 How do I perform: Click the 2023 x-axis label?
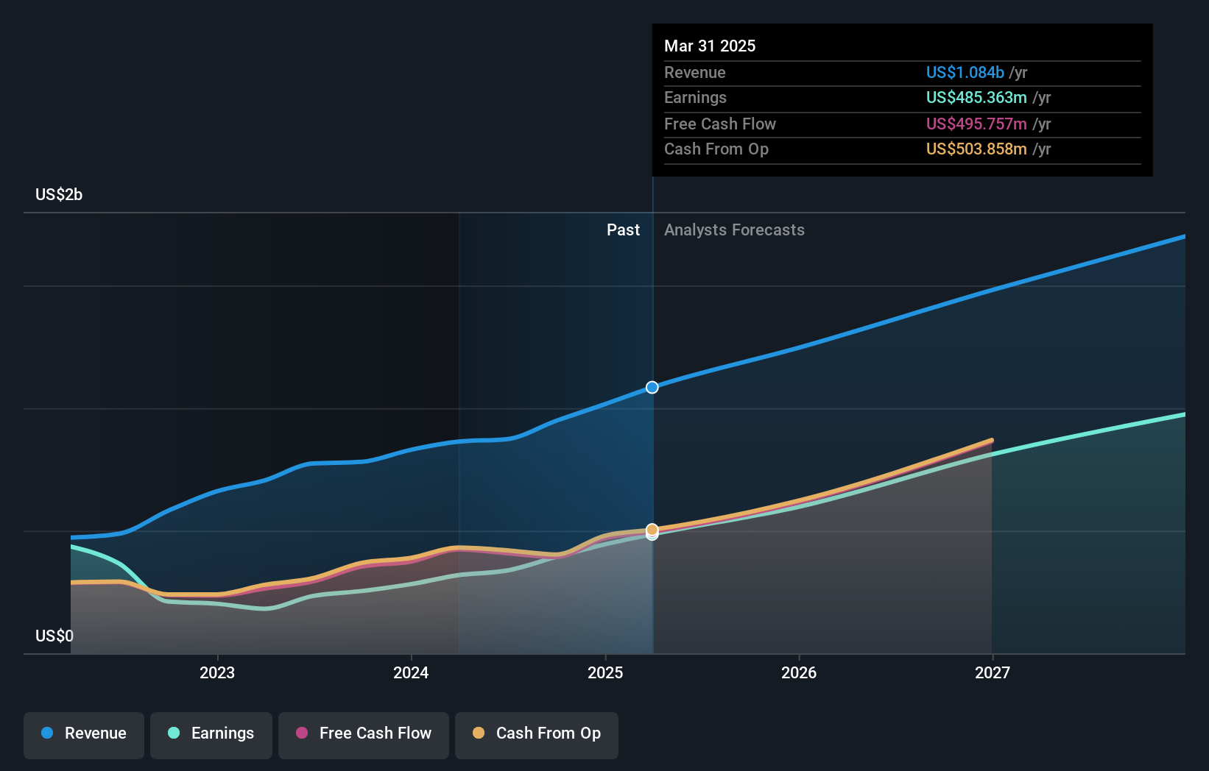click(x=217, y=672)
